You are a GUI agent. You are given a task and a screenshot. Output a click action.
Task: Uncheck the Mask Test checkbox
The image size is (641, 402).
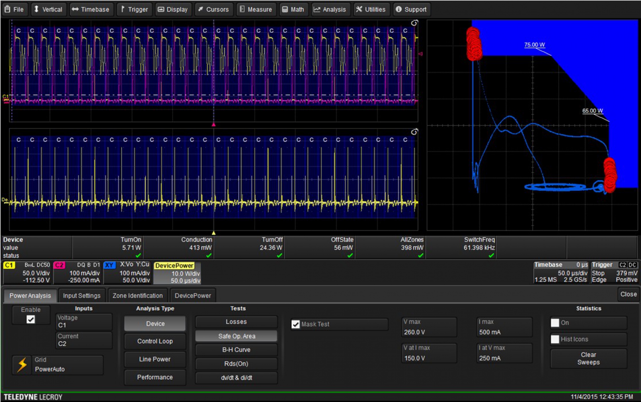coord(295,324)
